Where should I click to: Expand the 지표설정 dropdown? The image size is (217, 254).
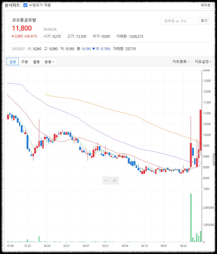(x=203, y=61)
